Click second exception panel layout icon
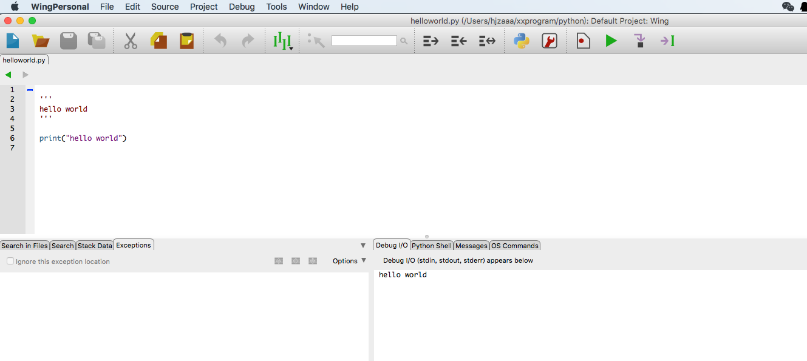The width and height of the screenshot is (807, 361). (296, 261)
